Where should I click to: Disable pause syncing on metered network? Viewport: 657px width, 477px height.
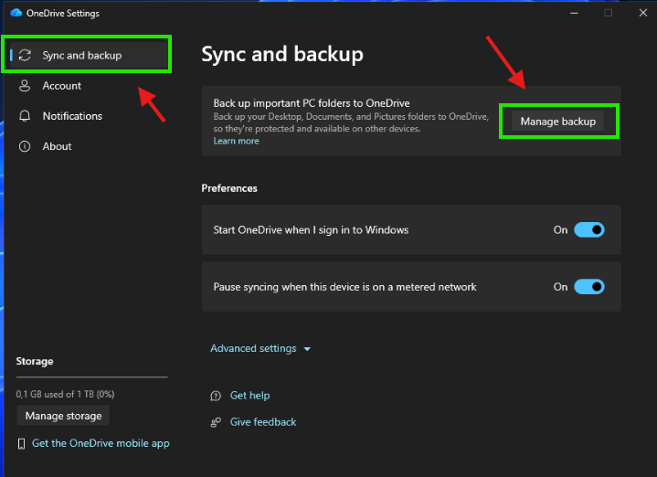point(588,287)
